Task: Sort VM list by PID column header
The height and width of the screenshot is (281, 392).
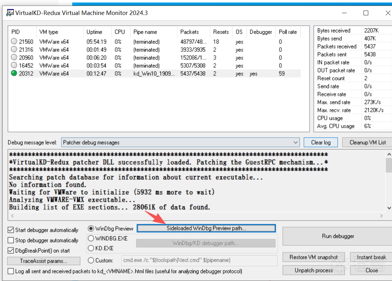Action: point(22,32)
